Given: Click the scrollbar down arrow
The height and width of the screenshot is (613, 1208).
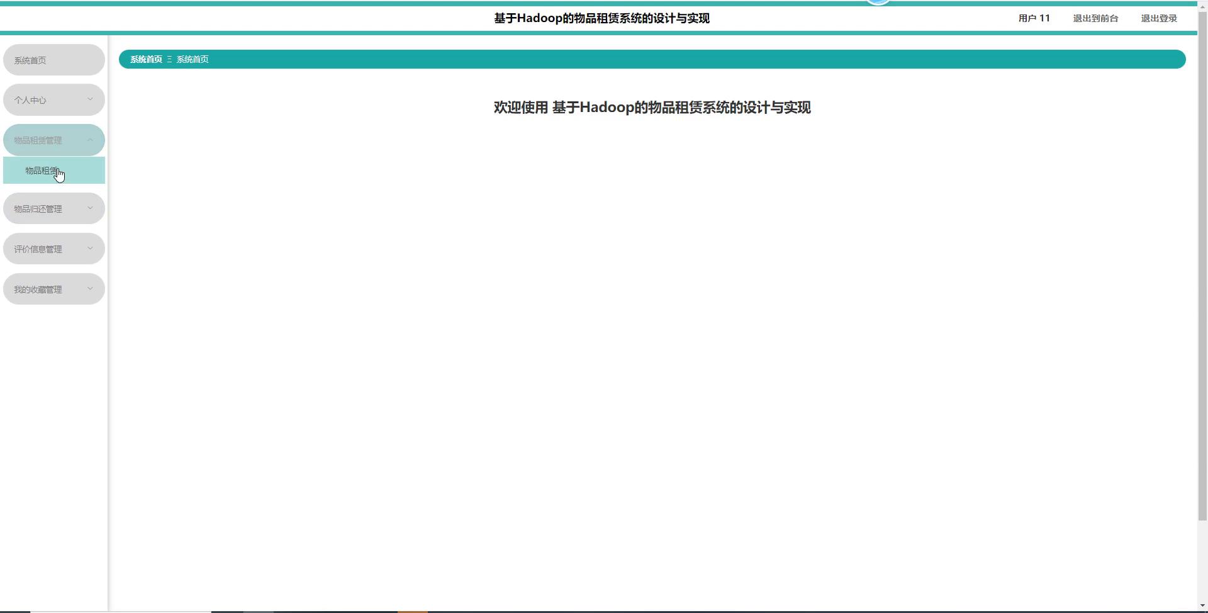Looking at the screenshot, I should (x=1202, y=605).
